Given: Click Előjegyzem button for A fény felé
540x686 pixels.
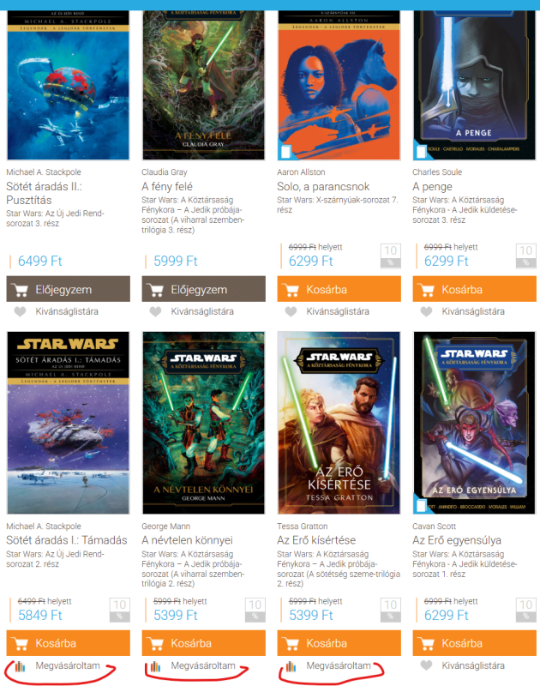Looking at the screenshot, I should 204,289.
